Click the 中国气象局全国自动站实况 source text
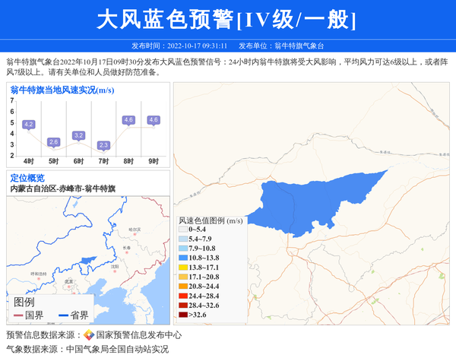The image size is (456, 358). coord(117,350)
